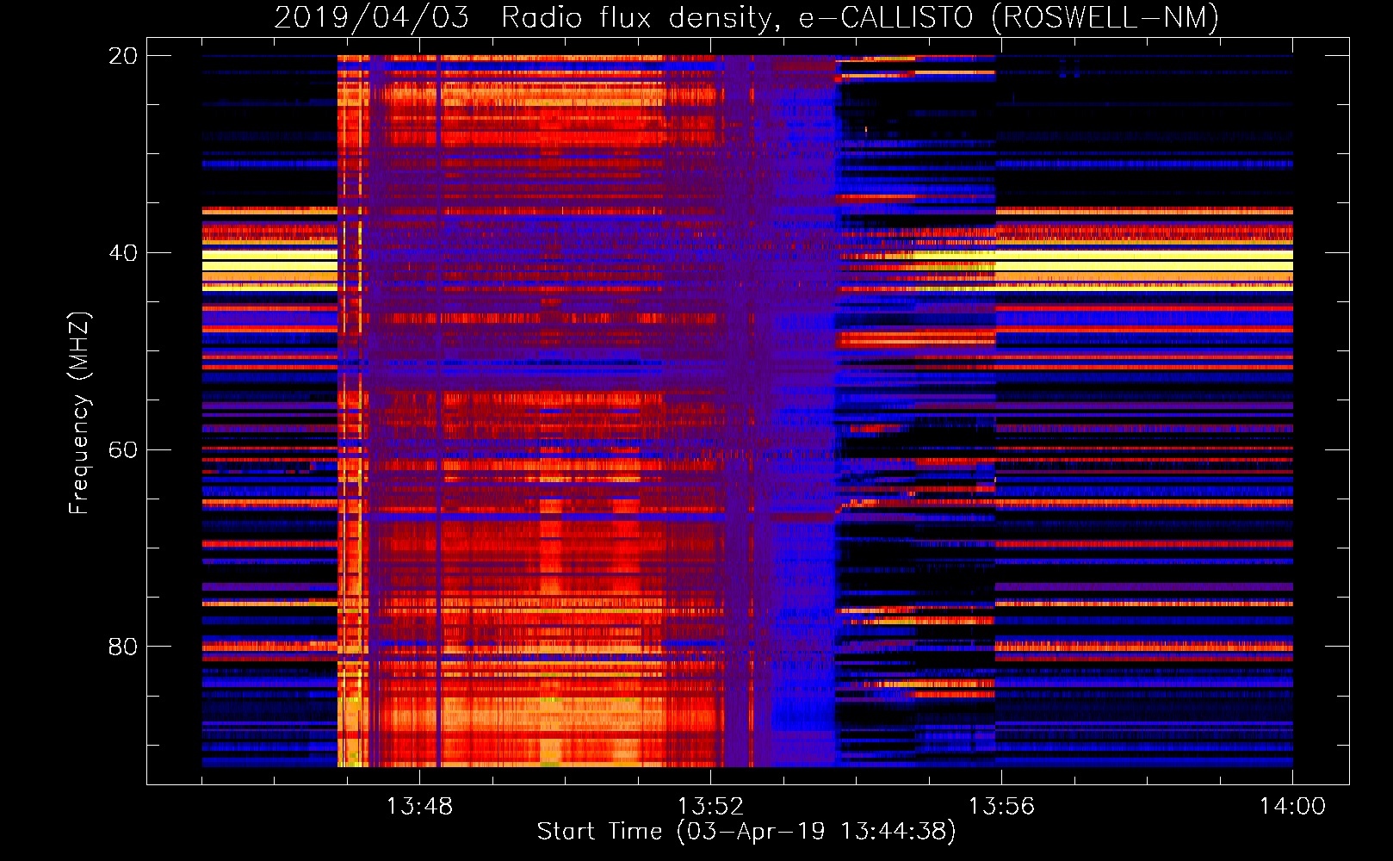Click the 40 MHz frequency tick label
The image size is (1393, 861).
click(123, 253)
